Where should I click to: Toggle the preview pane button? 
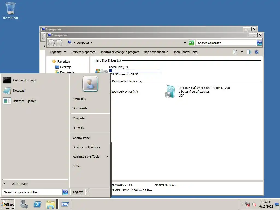249,52
